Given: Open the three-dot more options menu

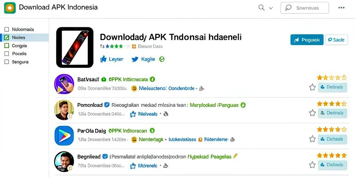Looking at the screenshot, I should [341, 8].
